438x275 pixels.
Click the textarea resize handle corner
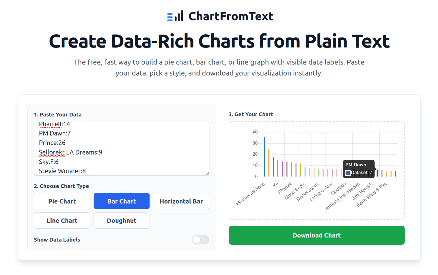pos(207,174)
